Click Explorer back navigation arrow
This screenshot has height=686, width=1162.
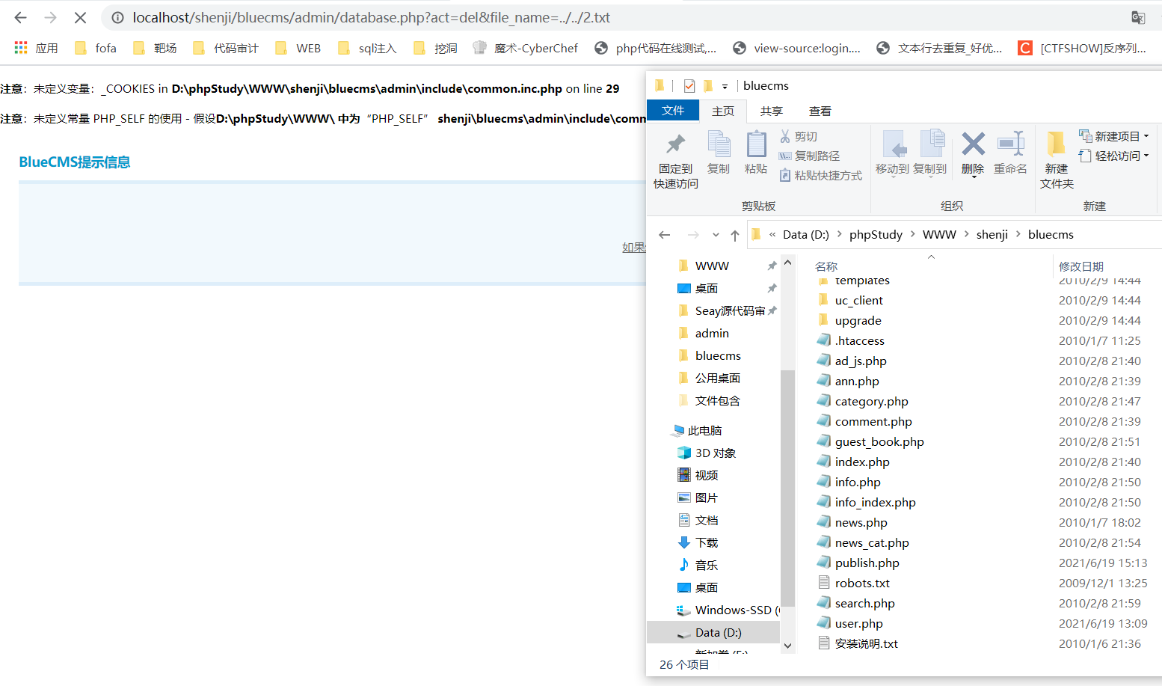coord(664,234)
